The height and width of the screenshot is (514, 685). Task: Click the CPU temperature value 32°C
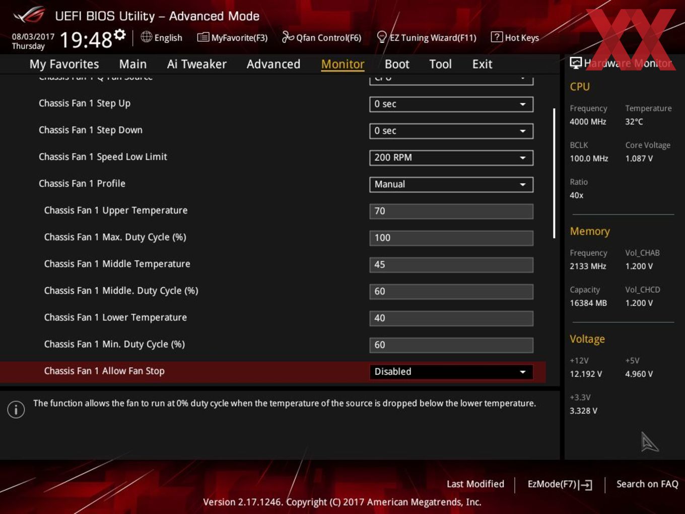tap(634, 121)
